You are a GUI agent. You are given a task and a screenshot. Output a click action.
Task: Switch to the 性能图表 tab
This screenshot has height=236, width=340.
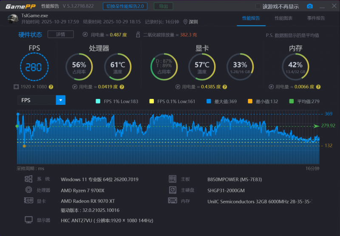coord(283,18)
